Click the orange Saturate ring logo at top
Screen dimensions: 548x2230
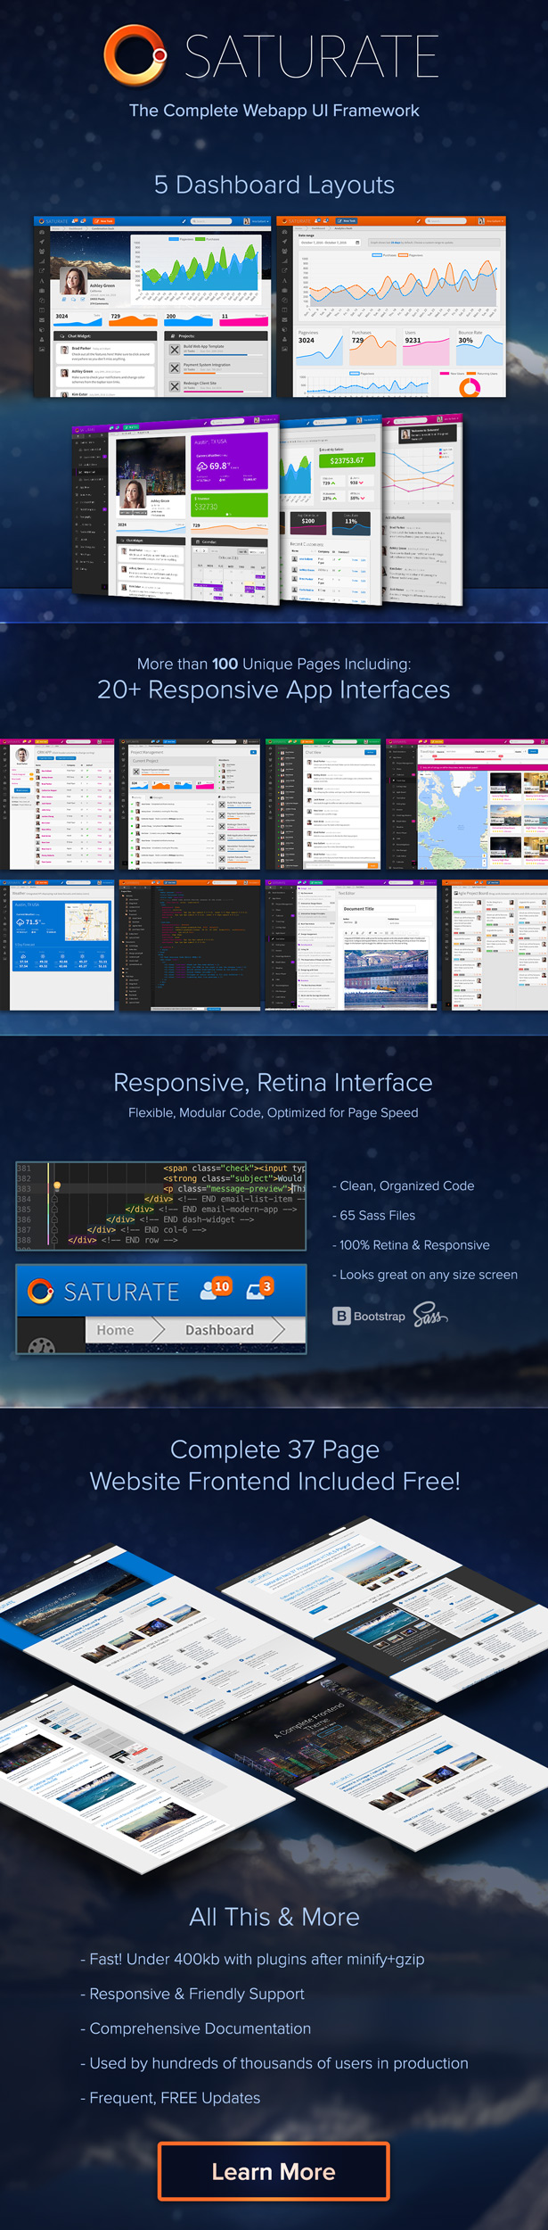click(x=135, y=55)
